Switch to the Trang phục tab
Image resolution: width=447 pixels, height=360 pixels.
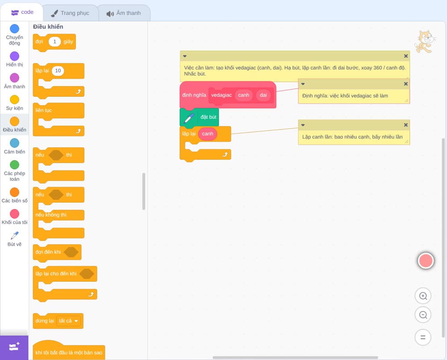tap(70, 13)
